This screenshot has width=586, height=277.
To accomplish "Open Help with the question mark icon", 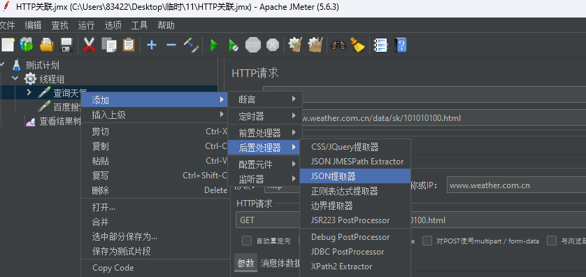I will 401,45.
